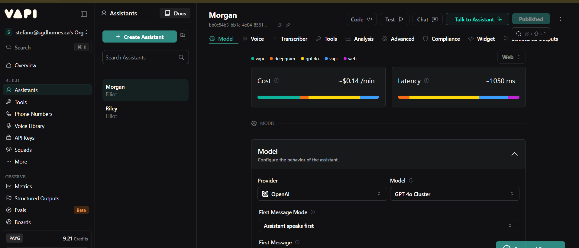Image resolution: width=579 pixels, height=248 pixels.
Task: Click the ~$0.14 /min cost value
Action: tap(356, 81)
